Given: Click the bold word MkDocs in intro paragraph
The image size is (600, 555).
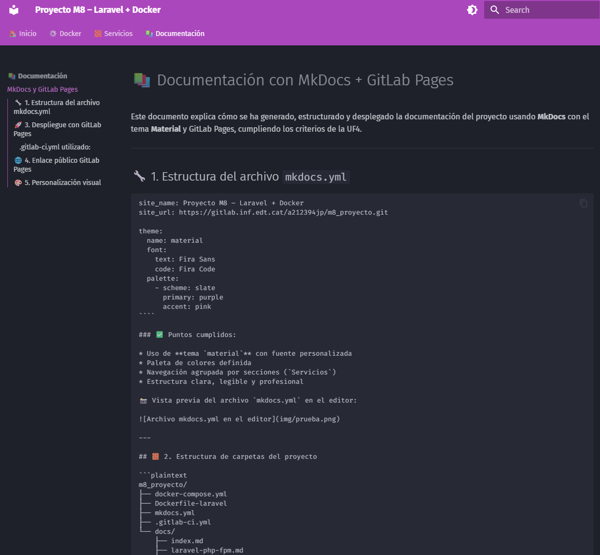Looking at the screenshot, I should click(x=551, y=117).
